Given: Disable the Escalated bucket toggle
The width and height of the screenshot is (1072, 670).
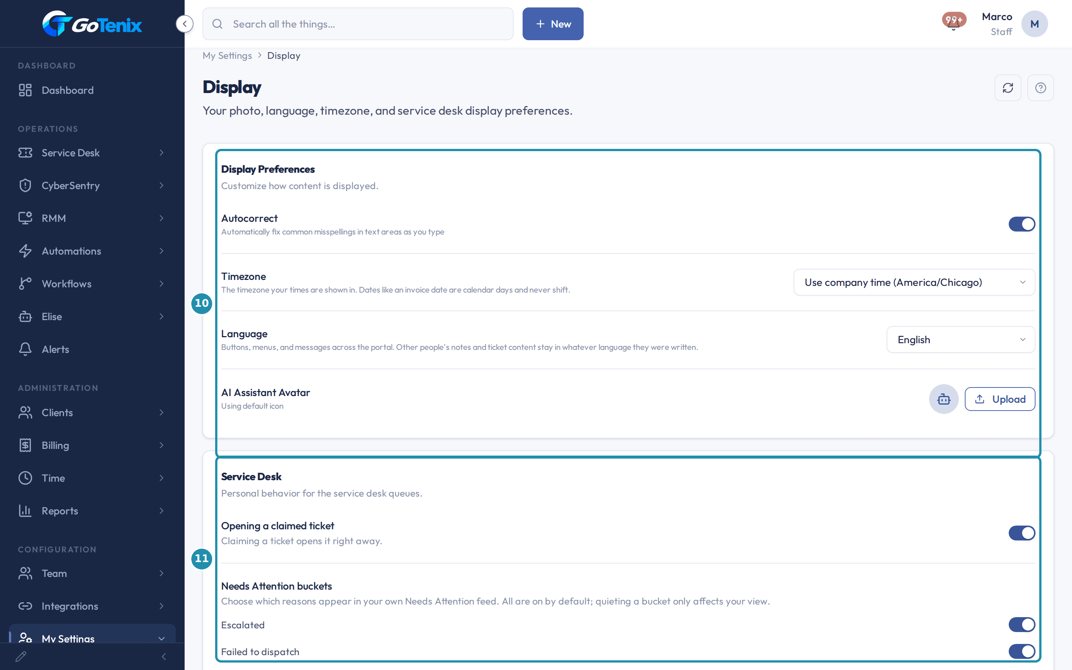Looking at the screenshot, I should [x=1021, y=625].
